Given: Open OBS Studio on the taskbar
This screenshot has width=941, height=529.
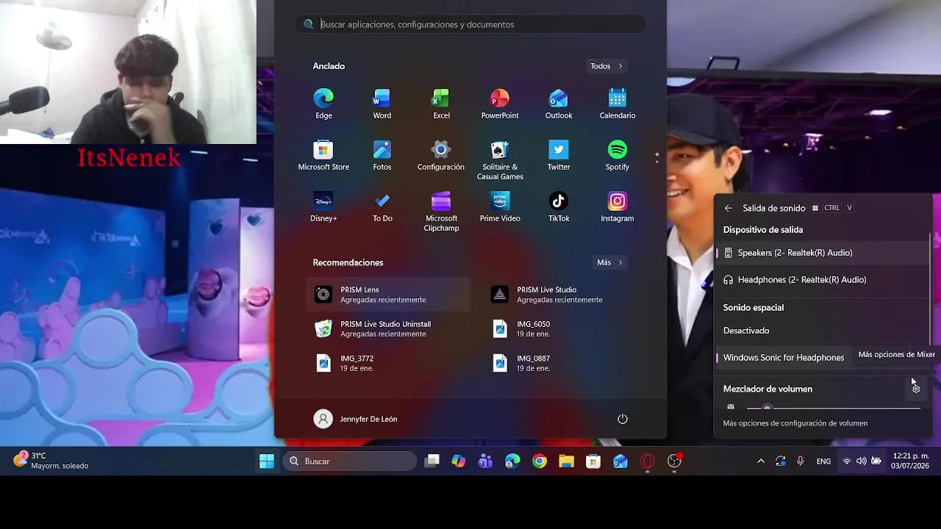Looking at the screenshot, I should coord(674,461).
